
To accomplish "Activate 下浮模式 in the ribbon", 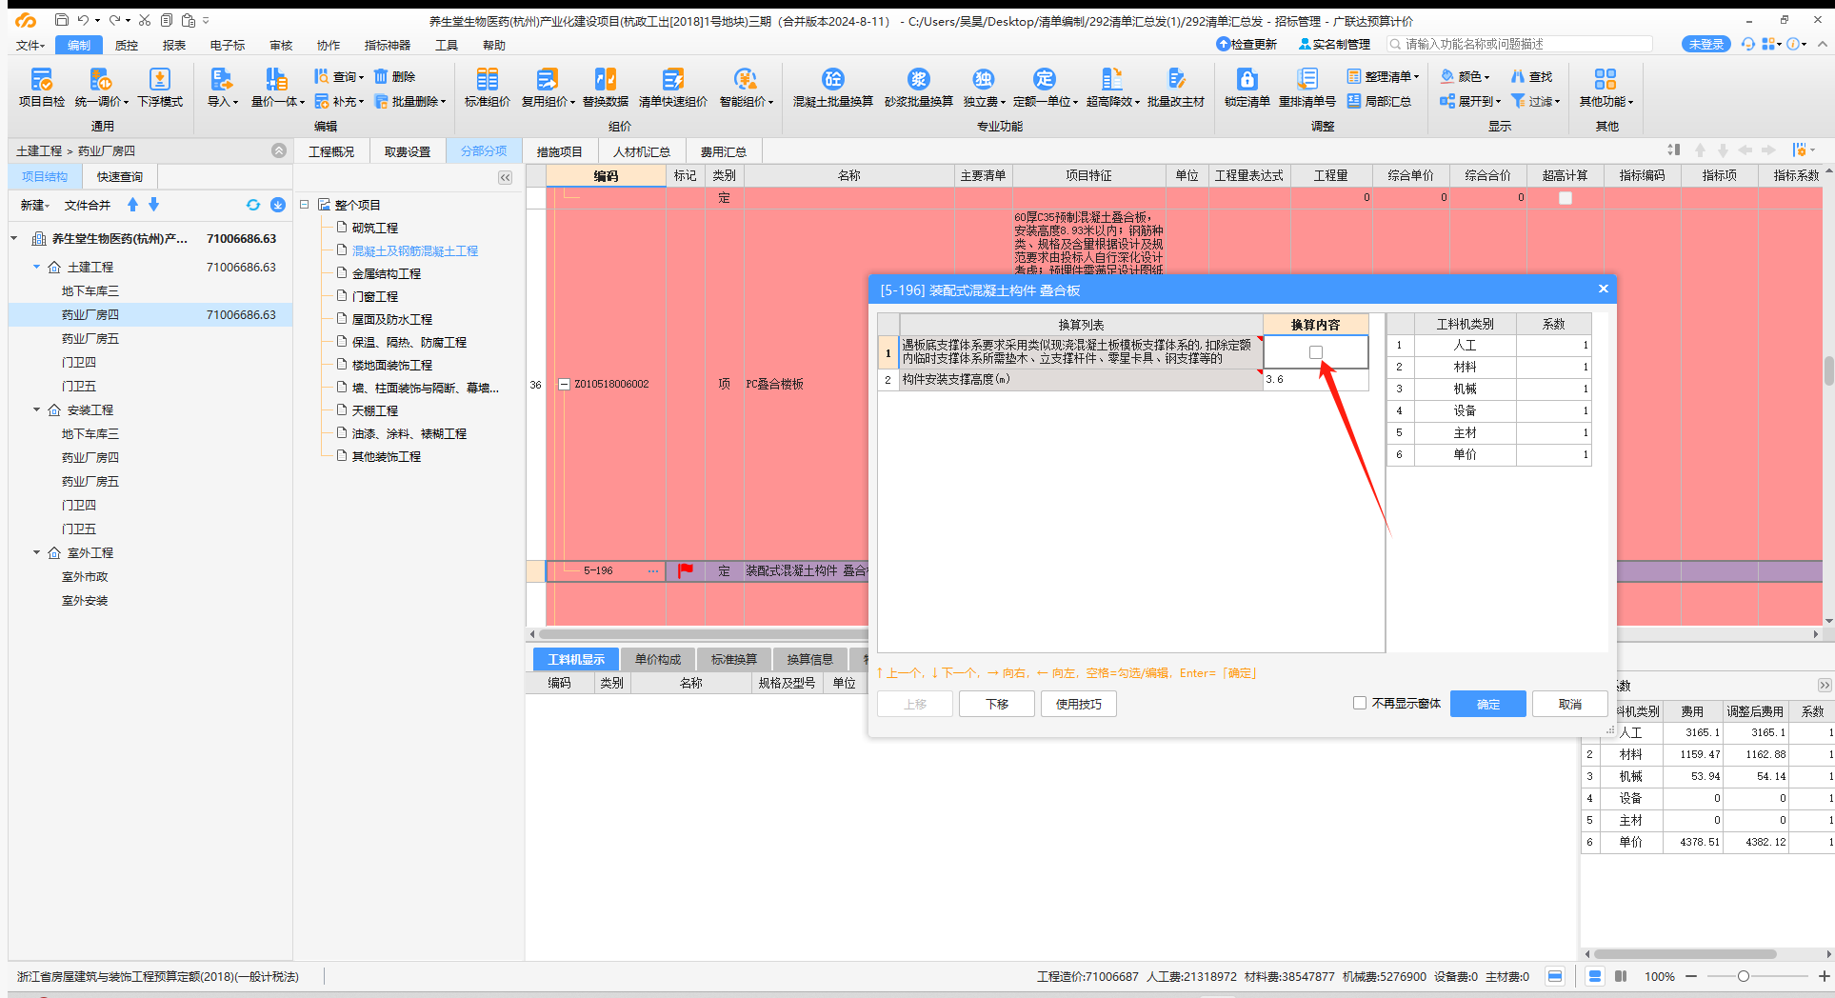I will [x=160, y=87].
